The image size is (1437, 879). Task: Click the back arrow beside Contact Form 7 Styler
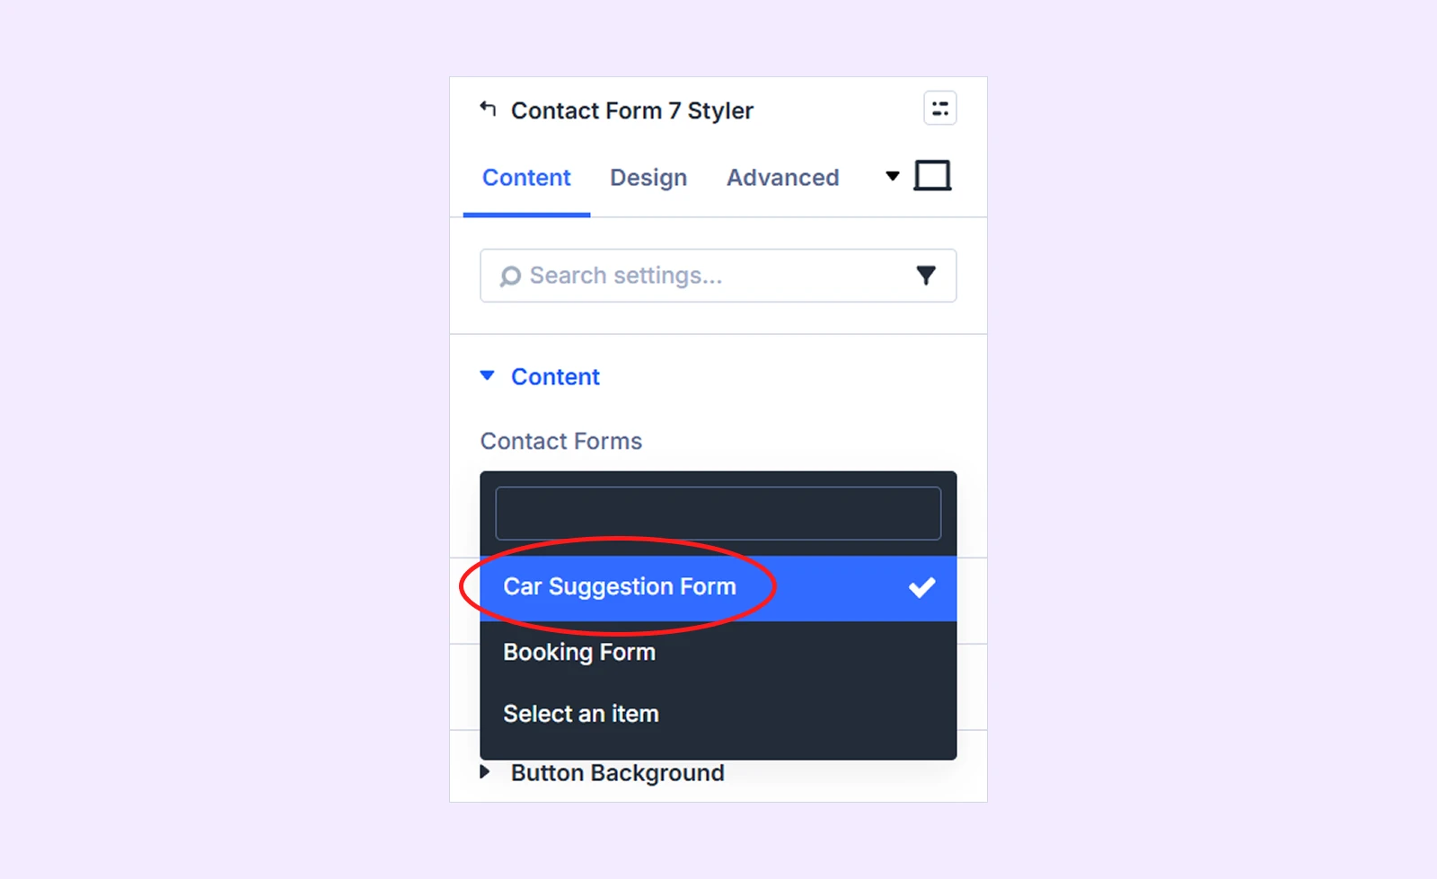[x=488, y=109]
